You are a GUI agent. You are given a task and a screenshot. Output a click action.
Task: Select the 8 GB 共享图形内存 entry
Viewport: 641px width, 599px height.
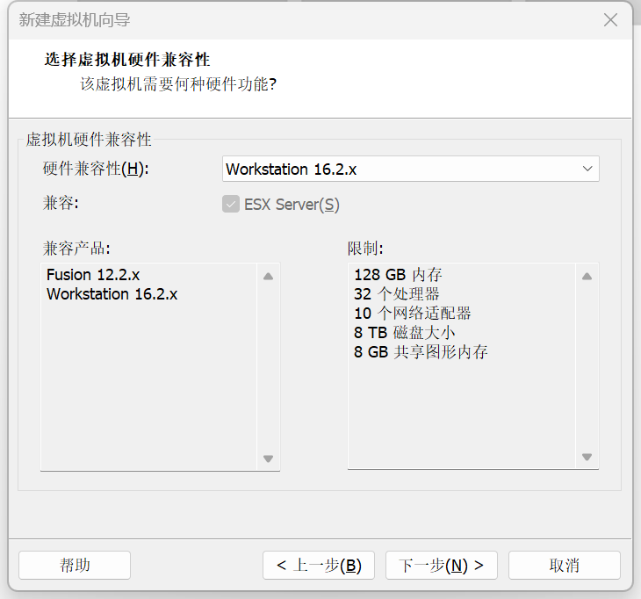421,351
